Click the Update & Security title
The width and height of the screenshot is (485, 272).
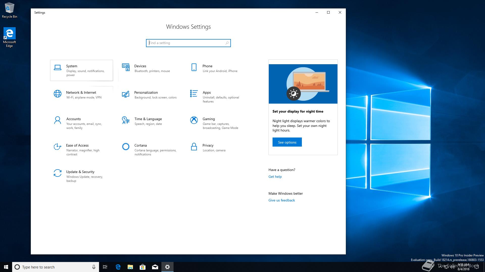pos(80,172)
